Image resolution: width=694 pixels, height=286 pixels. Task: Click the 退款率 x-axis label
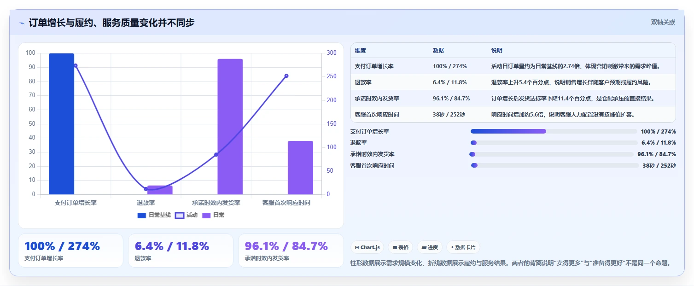146,203
